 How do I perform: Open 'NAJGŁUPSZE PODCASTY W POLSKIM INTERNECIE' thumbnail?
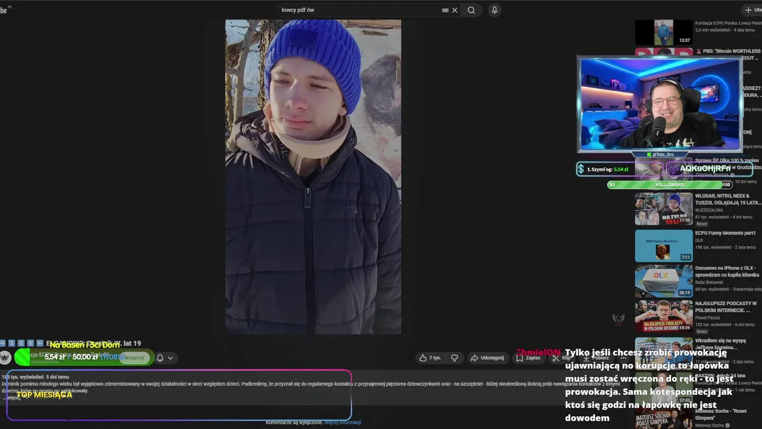[x=664, y=317]
